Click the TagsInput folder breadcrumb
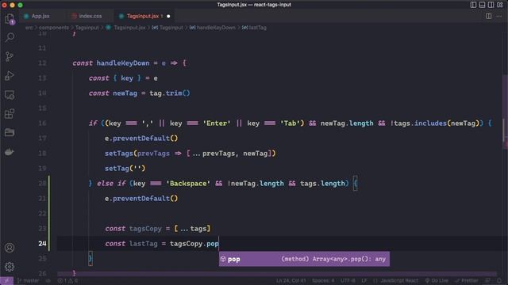Screen dimensions: 508x285 pyautogui.click(x=87, y=28)
